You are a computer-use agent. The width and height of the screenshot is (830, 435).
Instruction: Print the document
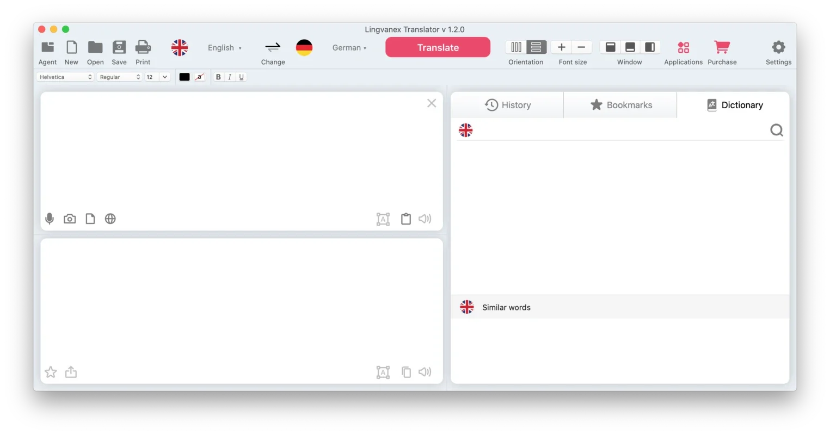(143, 47)
